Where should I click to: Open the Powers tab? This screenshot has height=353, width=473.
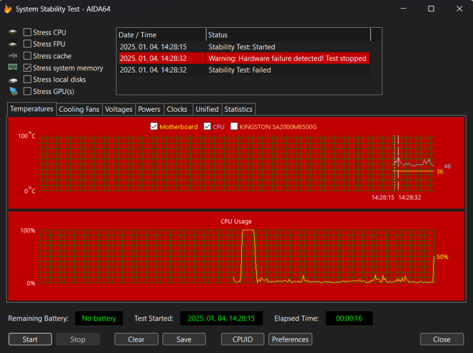149,109
